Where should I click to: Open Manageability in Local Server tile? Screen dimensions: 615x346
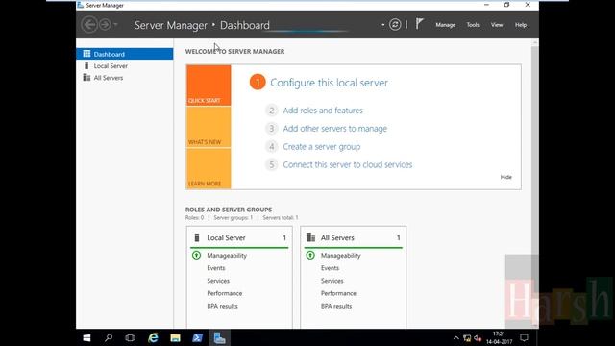227,256
